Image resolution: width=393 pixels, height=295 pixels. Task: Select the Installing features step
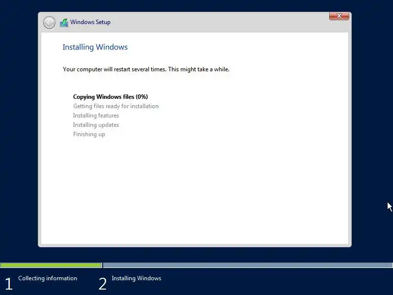(96, 116)
